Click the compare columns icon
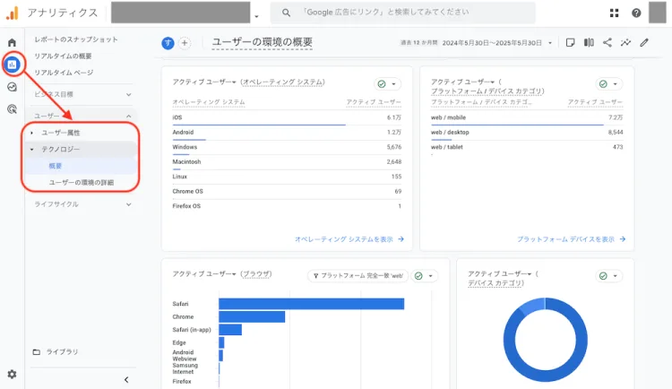The height and width of the screenshot is (389, 672). pos(589,42)
